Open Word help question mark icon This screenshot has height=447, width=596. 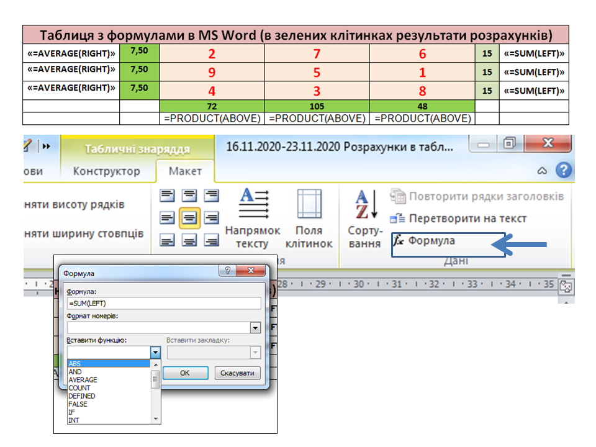pos(564,170)
